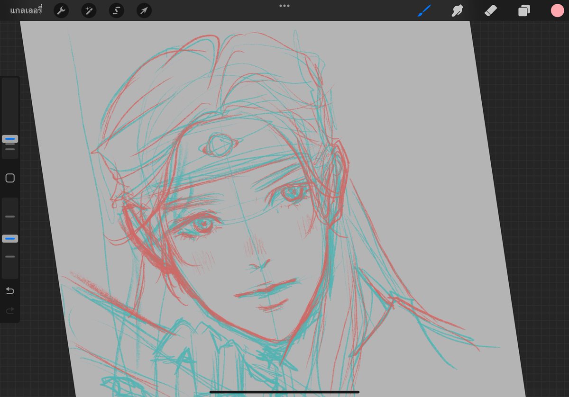Open the pink active color swatch

[557, 10]
